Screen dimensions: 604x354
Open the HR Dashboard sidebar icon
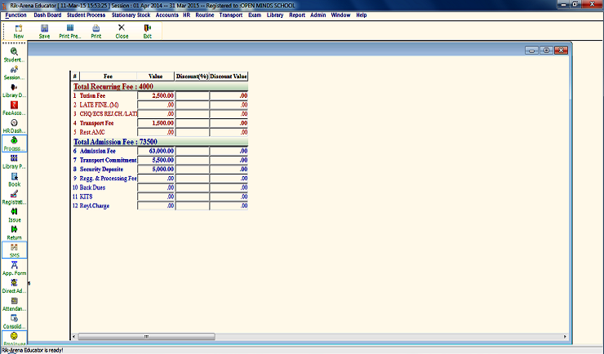14,126
